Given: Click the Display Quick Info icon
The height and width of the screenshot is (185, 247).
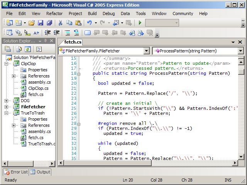Looking at the screenshot, I should click(x=27, y=33).
